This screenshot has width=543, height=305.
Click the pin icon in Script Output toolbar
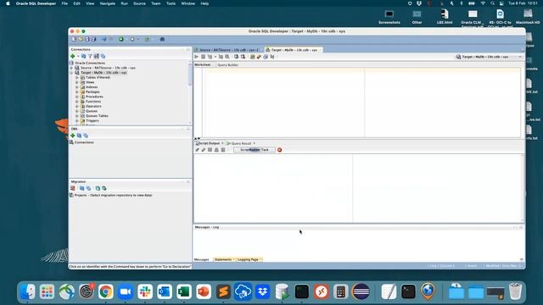(197, 150)
